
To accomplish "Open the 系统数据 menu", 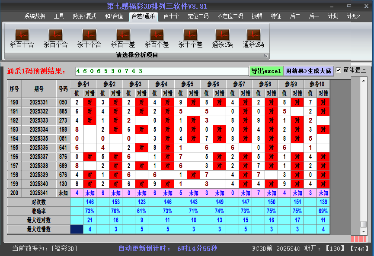I will (x=35, y=16).
